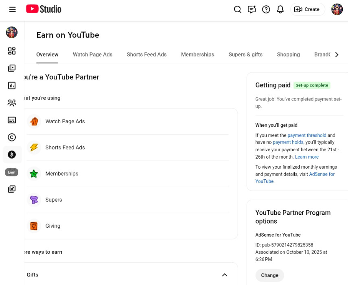Open Dashboard from the sidebar
Viewport: 348px width, 285px height.
click(x=12, y=51)
